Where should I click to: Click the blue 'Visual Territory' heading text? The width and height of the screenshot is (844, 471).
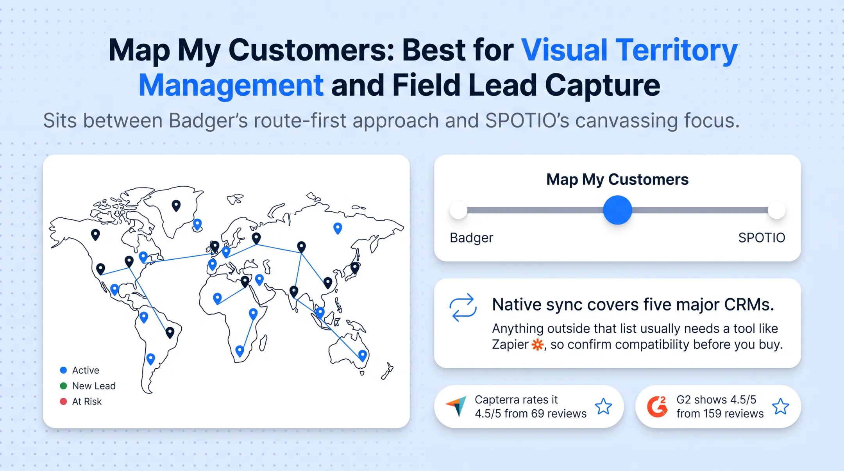tap(629, 50)
